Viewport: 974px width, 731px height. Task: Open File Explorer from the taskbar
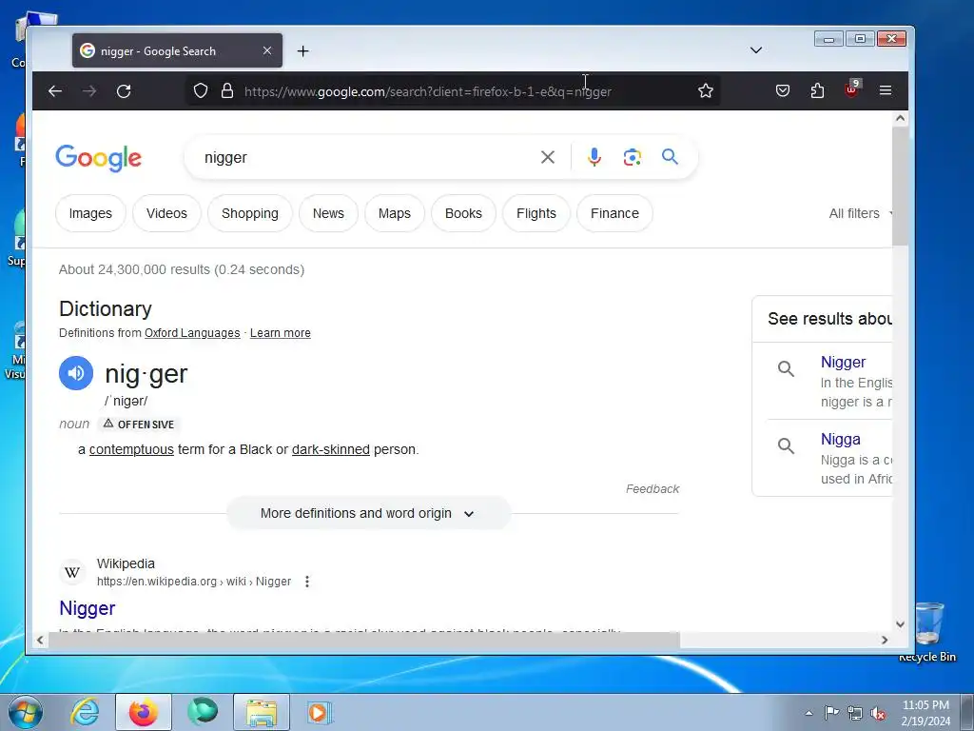tap(262, 712)
